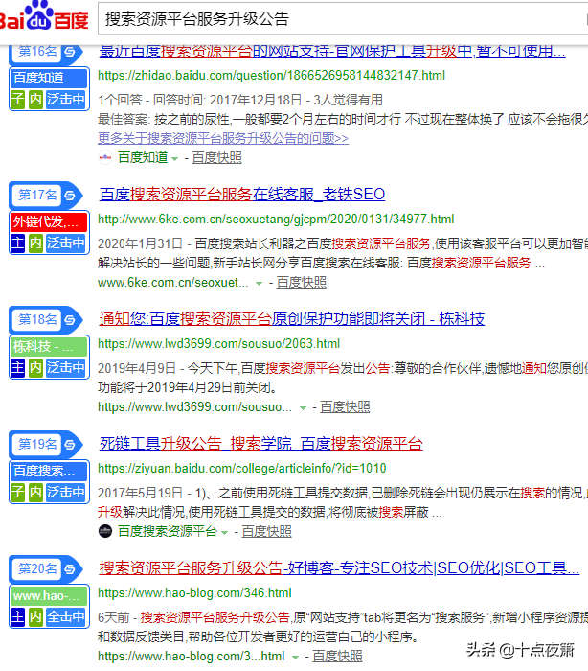Image resolution: width=588 pixels, height=671 pixels.
Task: Click the 主 tag in rank 17 result
Action: click(18, 243)
